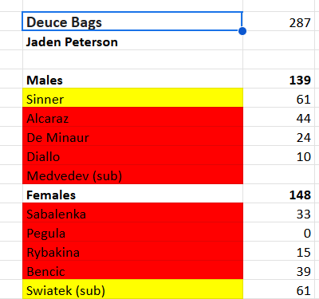Select the Sabalenka cell
This screenshot has width=319, height=299.
point(132,213)
